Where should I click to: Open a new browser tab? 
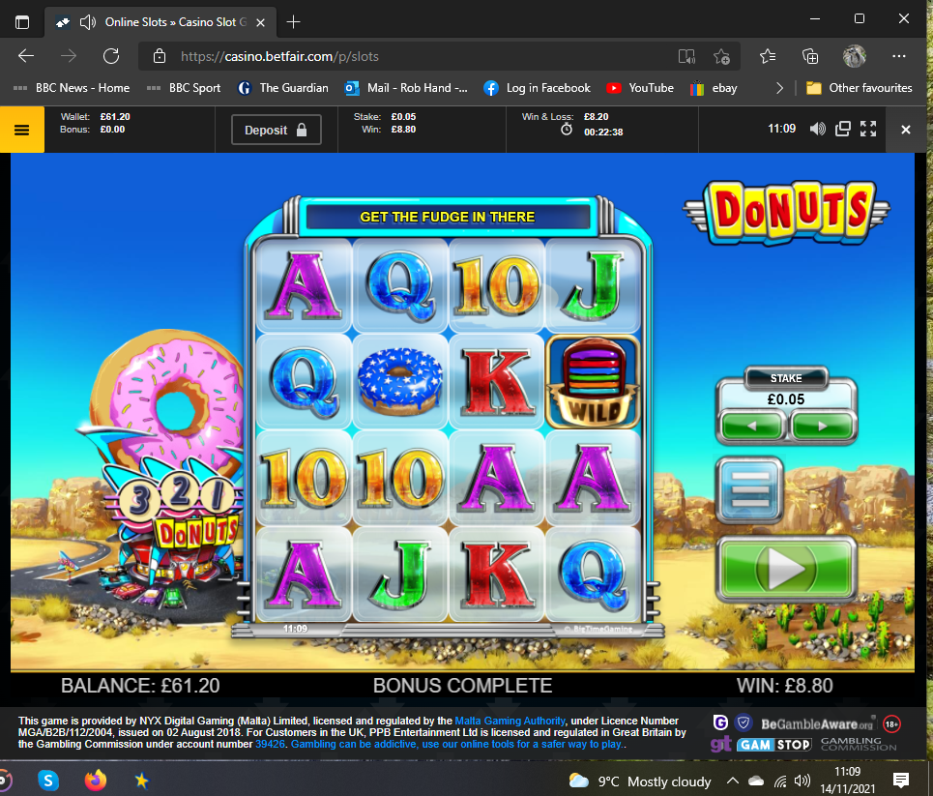(x=293, y=22)
